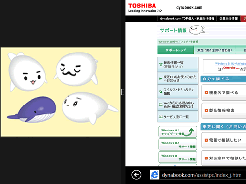Viewport: 246px width, 184px height.
Task: Click the Internet Explorer icon in address bar
Action: 154,175
